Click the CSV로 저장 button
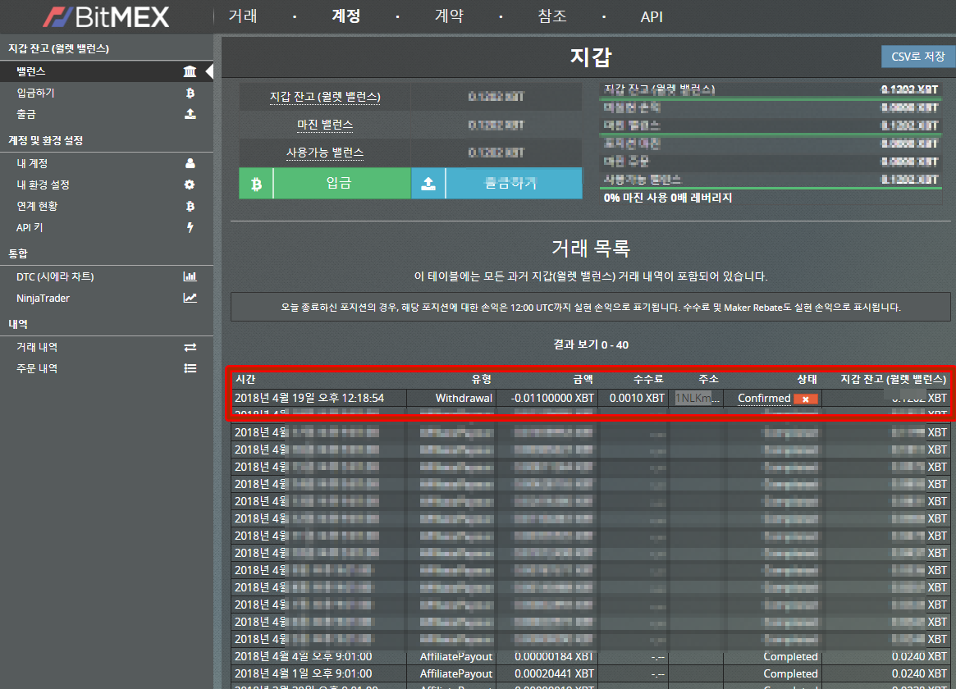956x689 pixels. pos(917,57)
